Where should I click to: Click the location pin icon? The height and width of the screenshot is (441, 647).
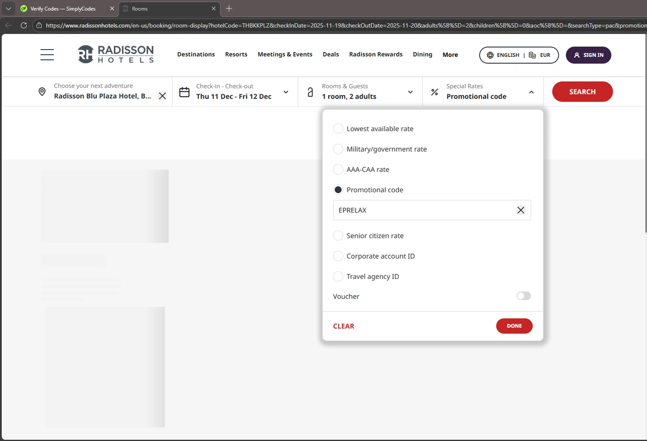[42, 91]
